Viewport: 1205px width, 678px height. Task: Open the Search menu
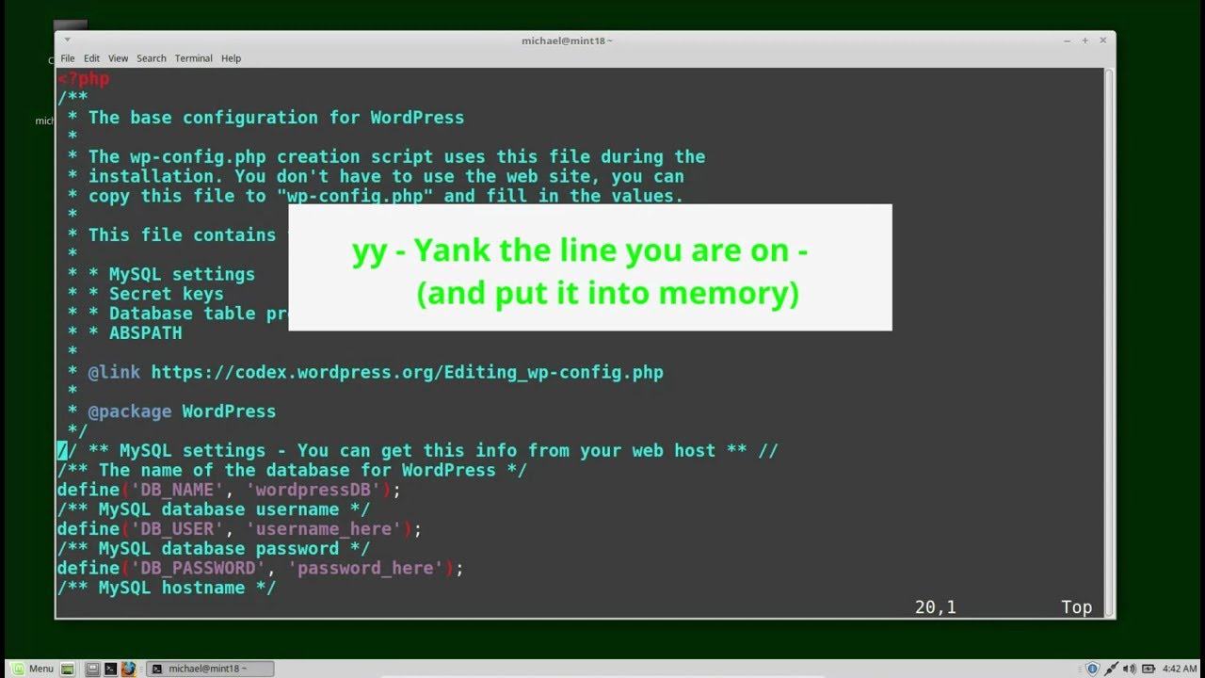click(152, 58)
